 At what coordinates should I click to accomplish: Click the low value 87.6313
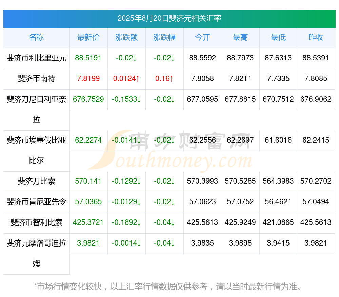pos(278,58)
